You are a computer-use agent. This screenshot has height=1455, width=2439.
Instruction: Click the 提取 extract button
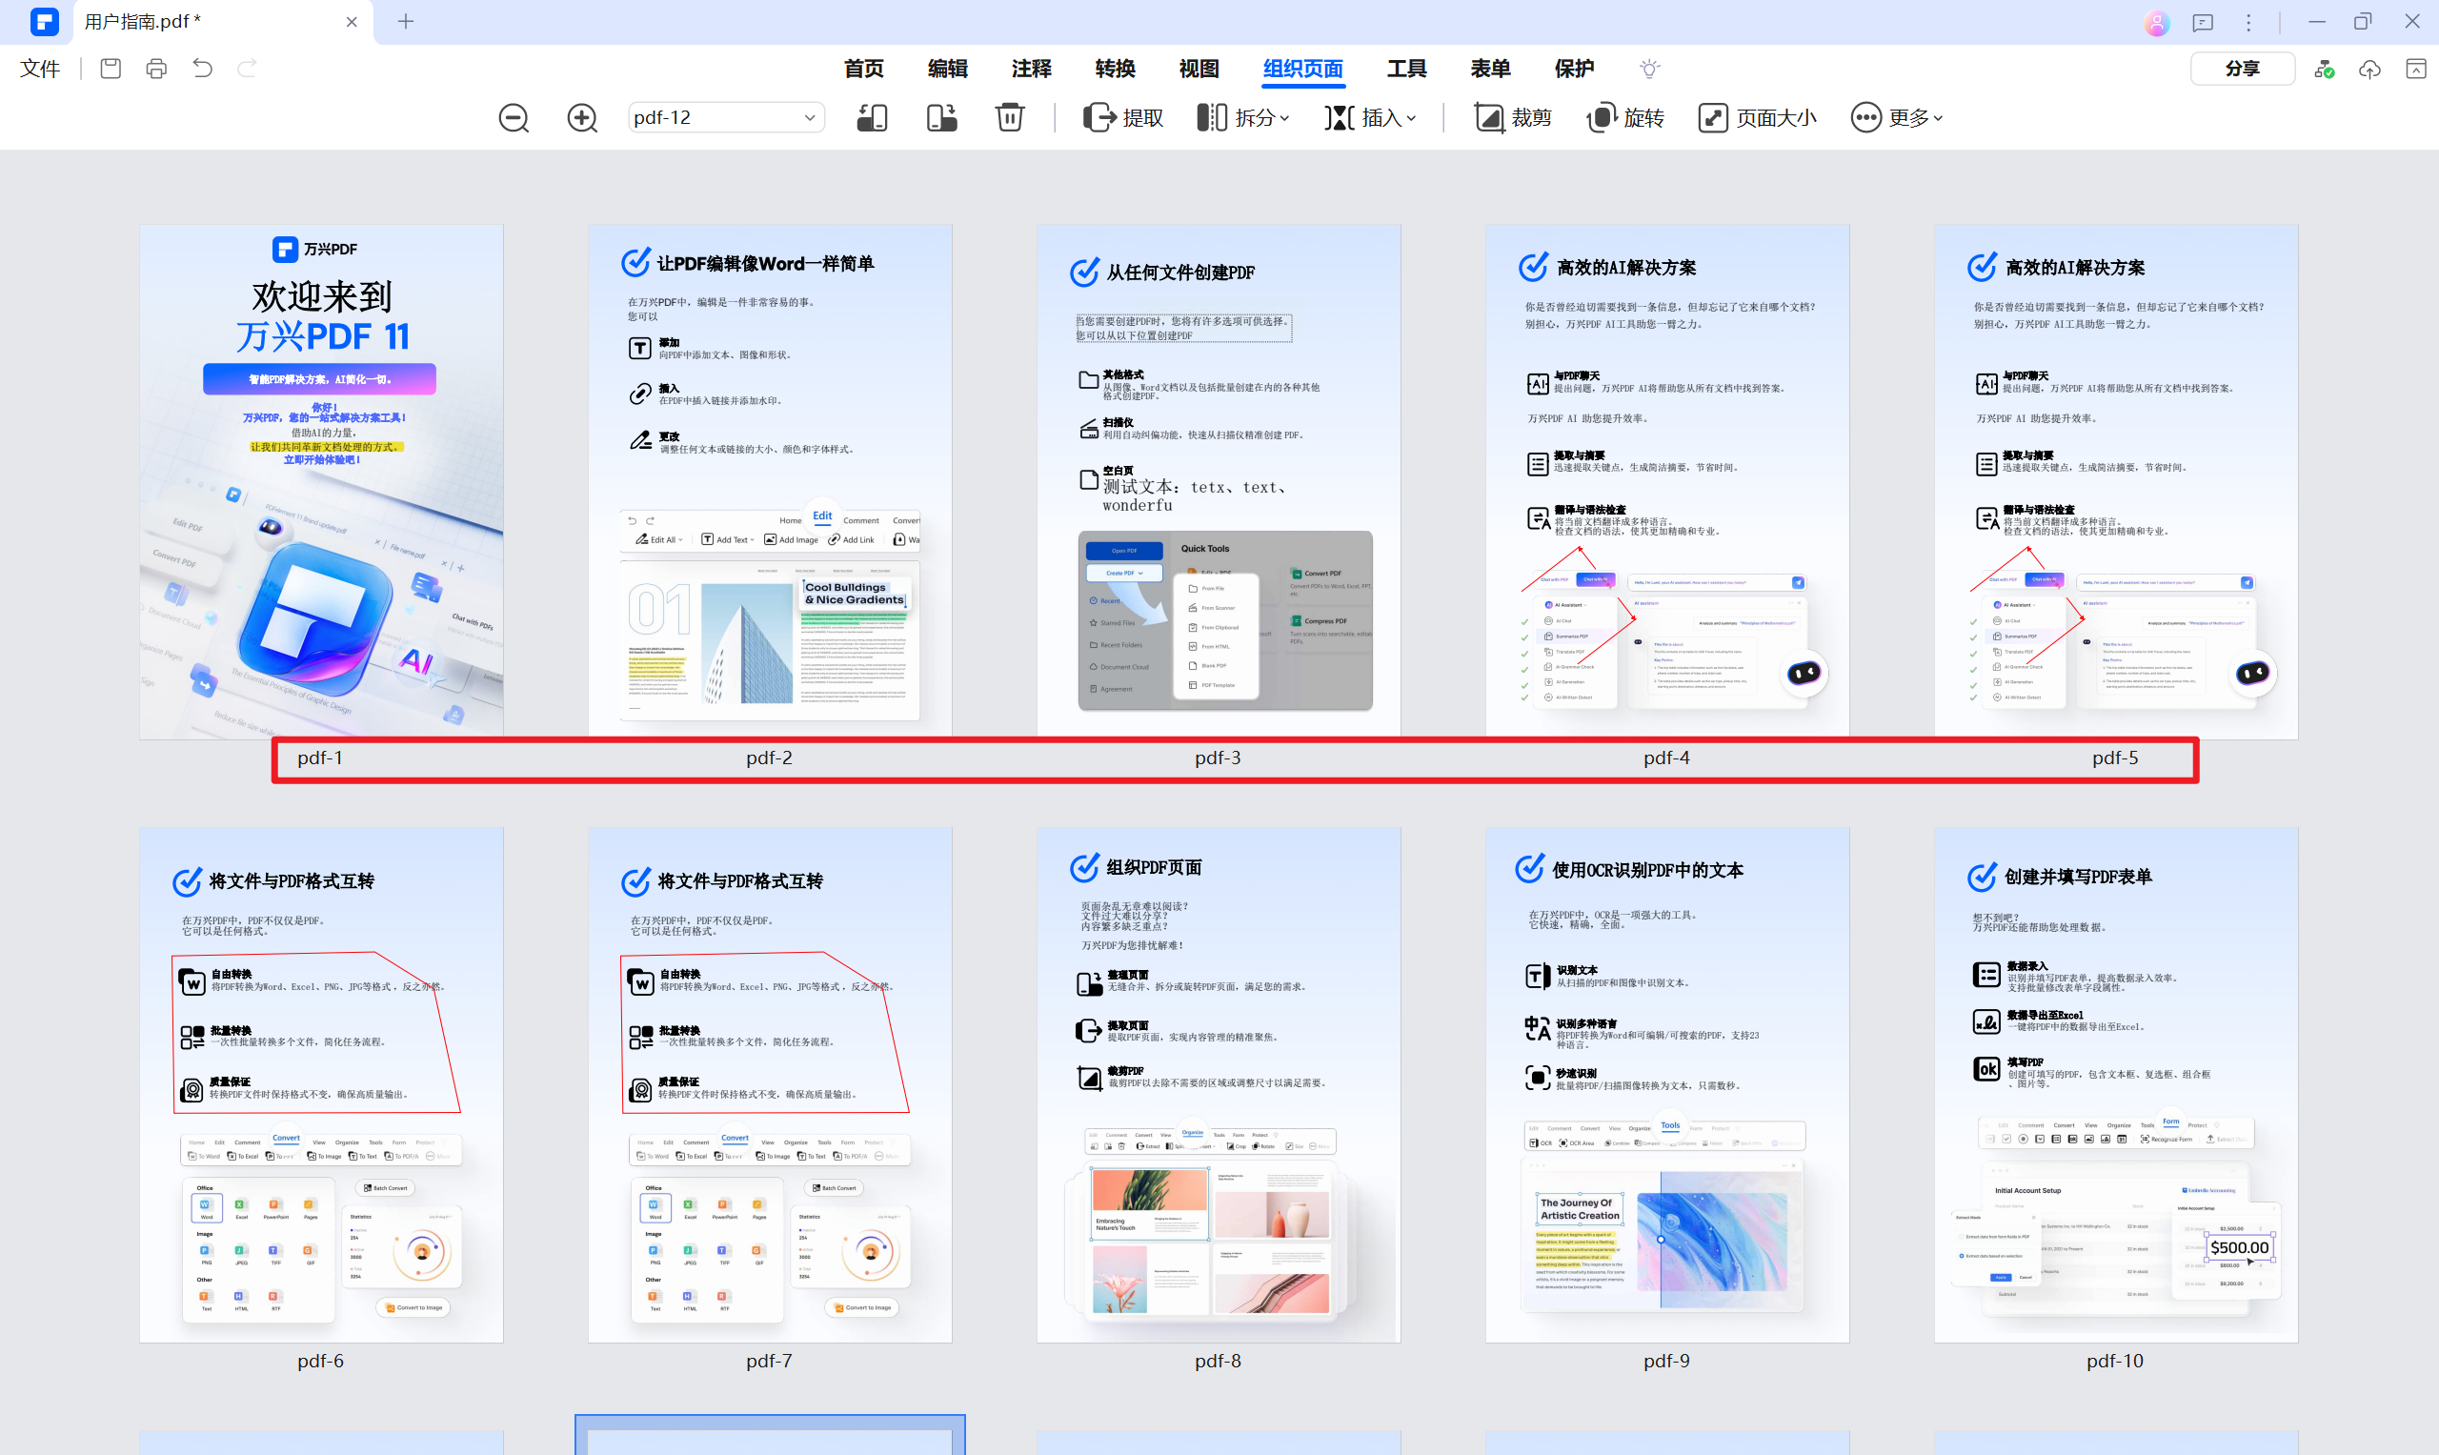point(1123,117)
